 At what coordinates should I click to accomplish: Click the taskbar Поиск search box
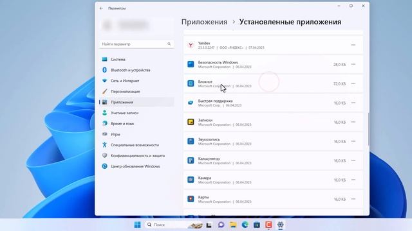coord(174,225)
